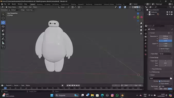Click the viewport zoom magnifier icon
This screenshot has width=174, height=98.
click(x=141, y=23)
